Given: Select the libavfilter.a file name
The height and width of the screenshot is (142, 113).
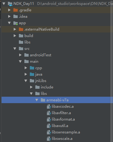Looking at the screenshot, I should pyautogui.click(x=61, y=113).
